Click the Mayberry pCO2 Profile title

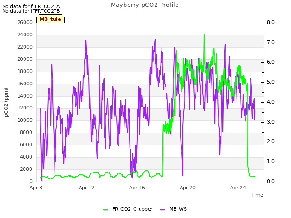145,5
